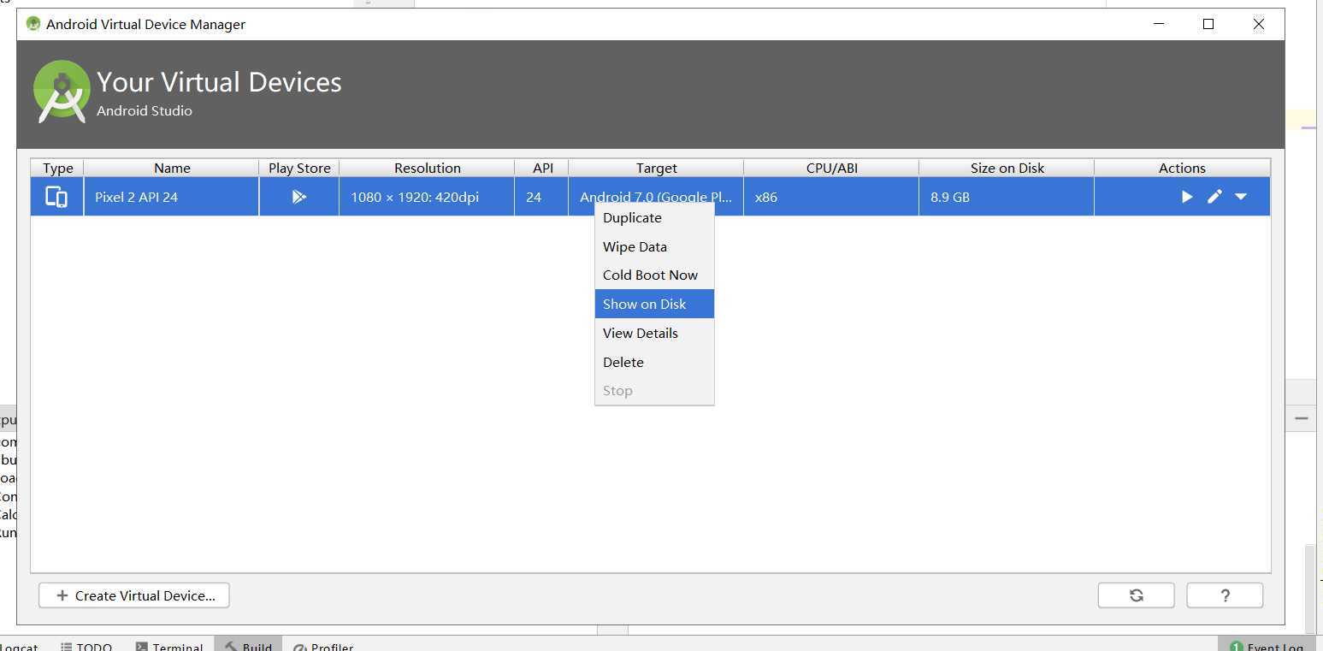The image size is (1323, 651).
Task: Sort by the Name column header
Action: (x=172, y=168)
